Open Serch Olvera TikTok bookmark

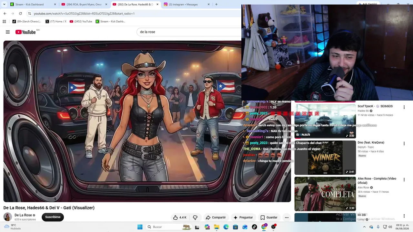tap(27, 22)
